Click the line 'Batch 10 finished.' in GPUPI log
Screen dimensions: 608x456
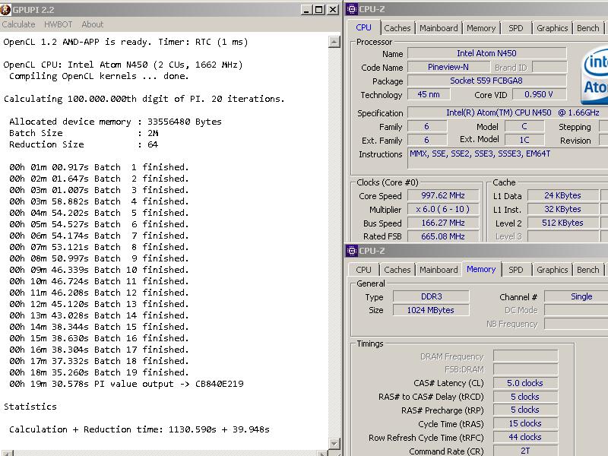click(x=99, y=270)
